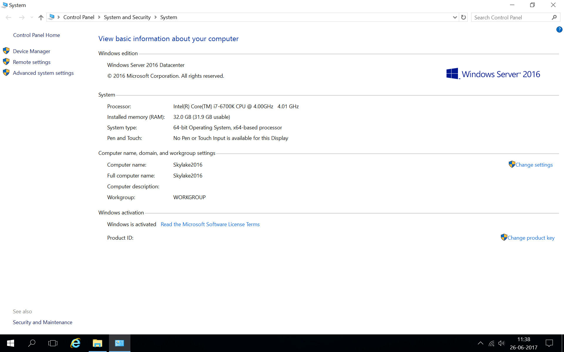Open File Explorer from taskbar
The width and height of the screenshot is (564, 352).
pos(97,343)
